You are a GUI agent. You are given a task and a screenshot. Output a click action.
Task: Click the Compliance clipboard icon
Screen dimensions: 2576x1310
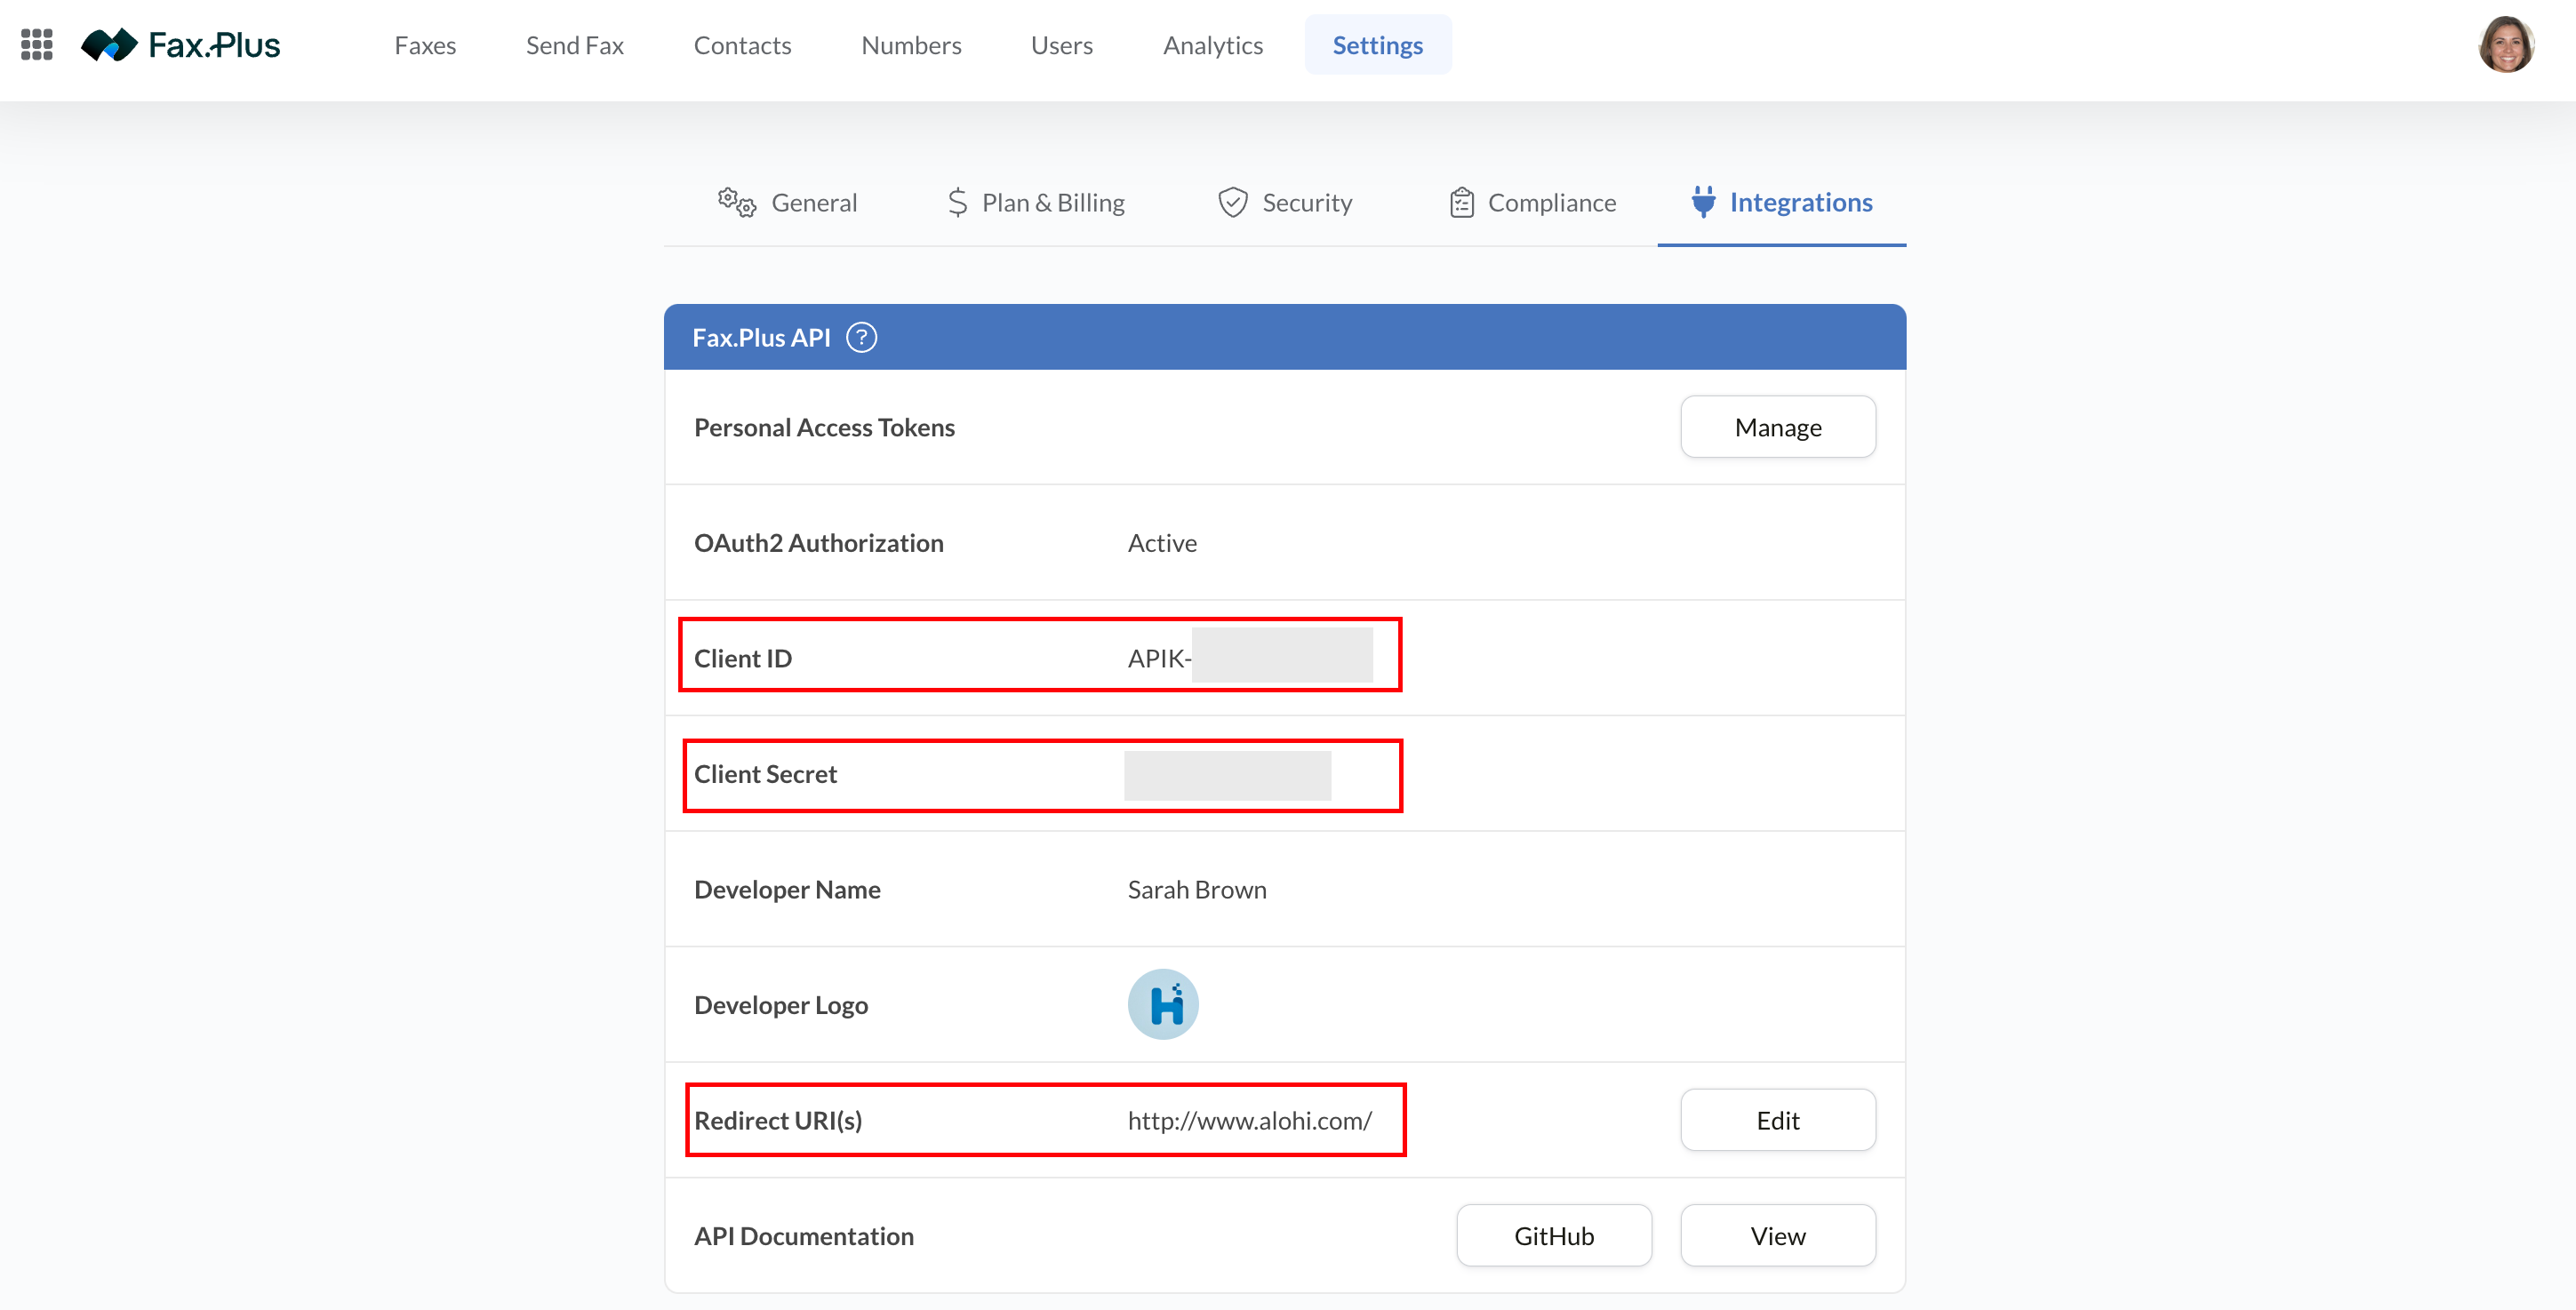pyautogui.click(x=1461, y=203)
